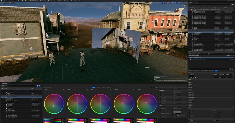The height and width of the screenshot is (123, 235).
Task: Select the curved LED wall in the viewport
Action: pyautogui.click(x=116, y=43)
